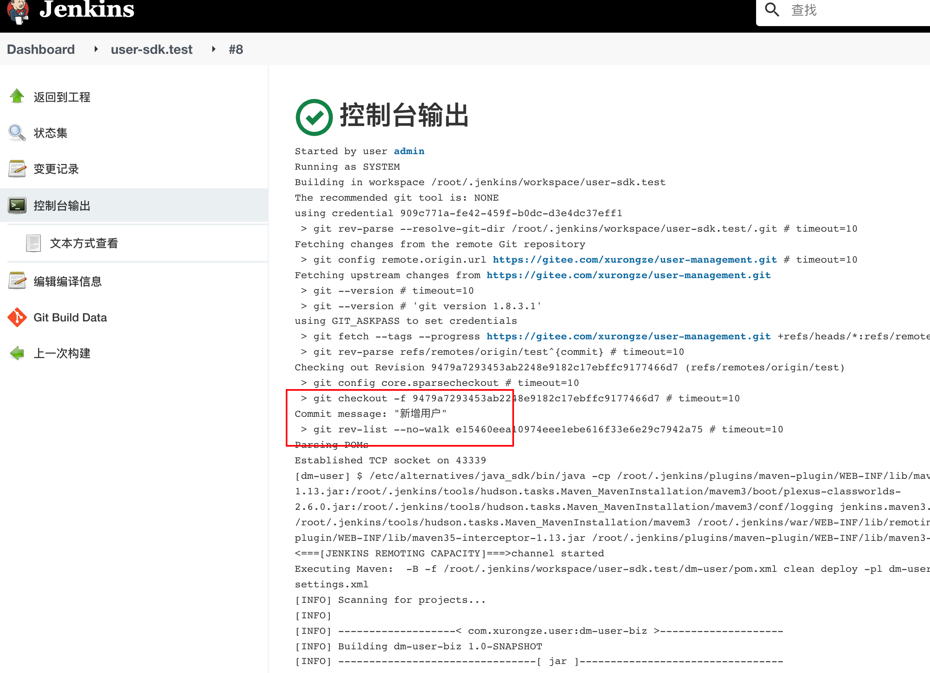Click 'Fetching changes from the remote Git repository' line
This screenshot has width=930, height=673.
[x=440, y=244]
